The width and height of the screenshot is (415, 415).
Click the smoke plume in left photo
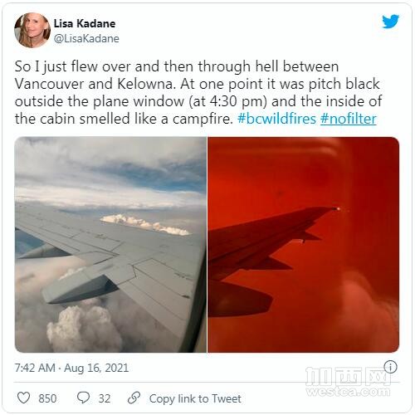point(85,328)
